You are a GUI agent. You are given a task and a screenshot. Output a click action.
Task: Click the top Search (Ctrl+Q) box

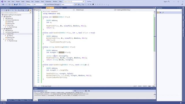click(74, 1)
